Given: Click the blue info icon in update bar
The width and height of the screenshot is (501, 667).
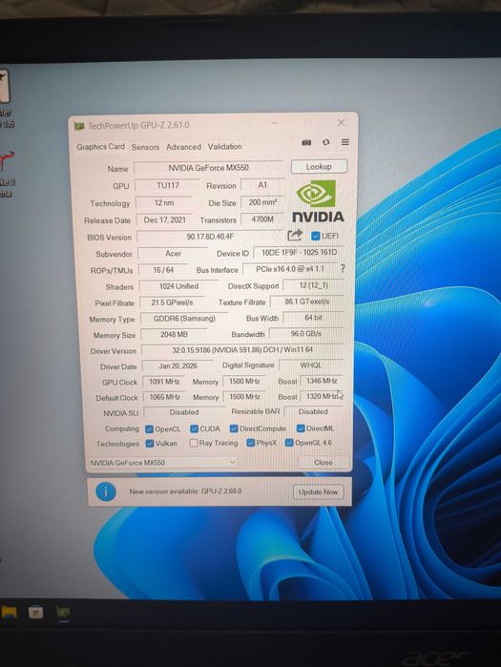Looking at the screenshot, I should pyautogui.click(x=106, y=491).
